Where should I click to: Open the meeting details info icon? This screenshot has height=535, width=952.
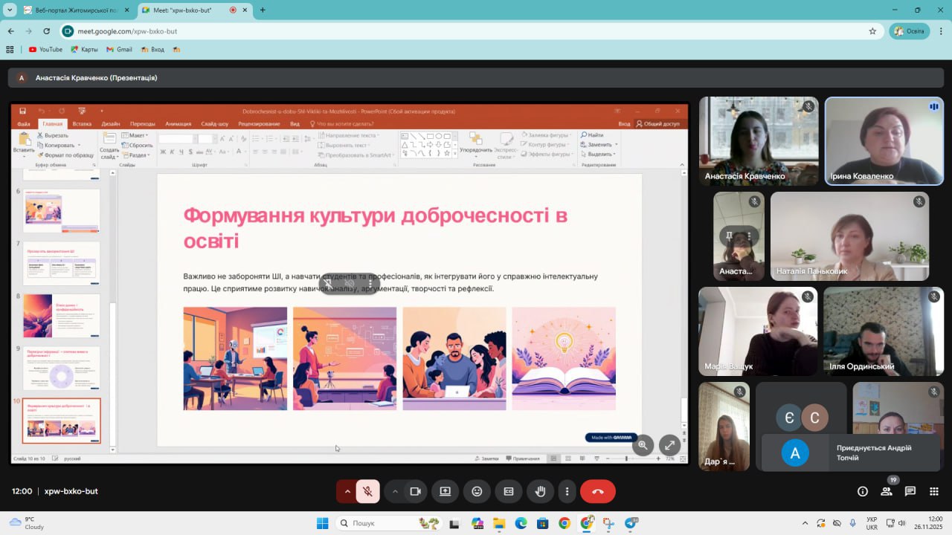863,491
